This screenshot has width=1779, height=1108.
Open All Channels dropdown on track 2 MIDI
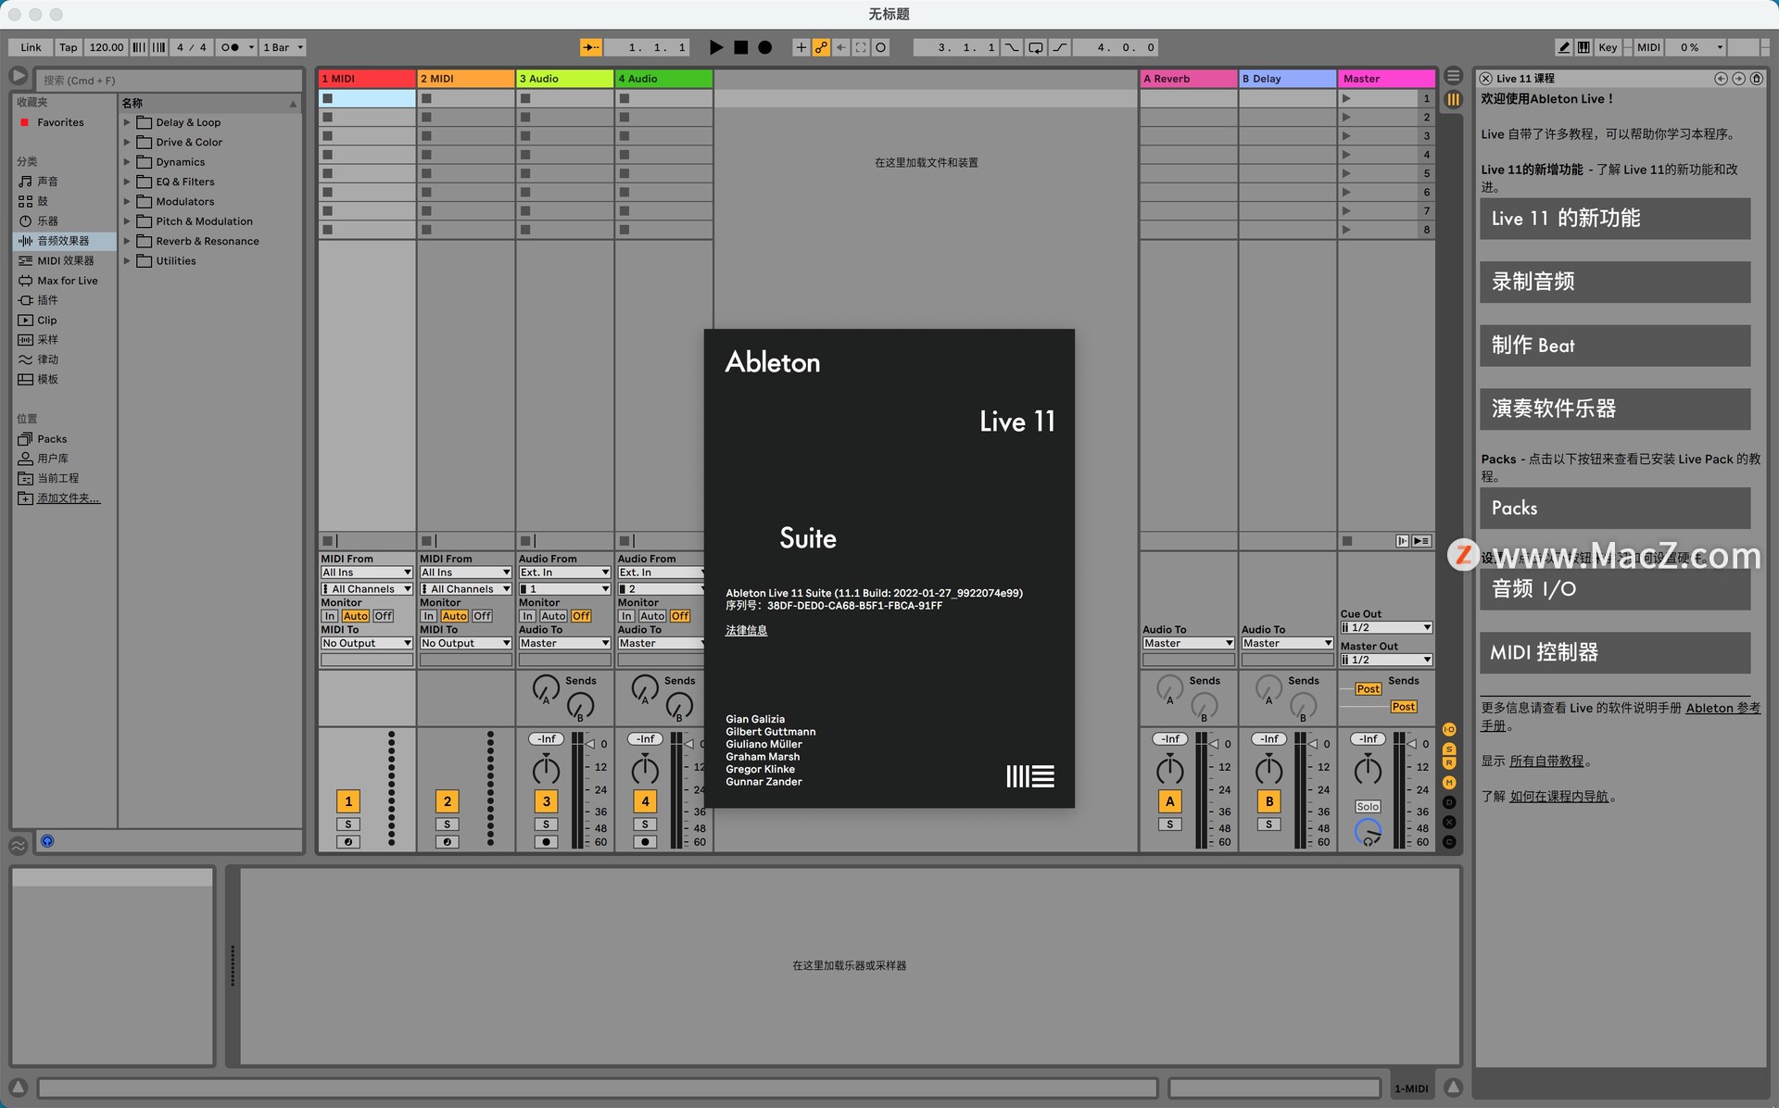point(465,589)
